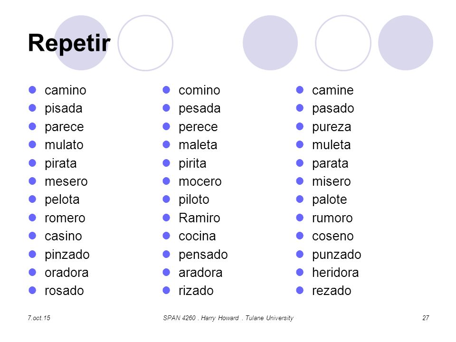
Task: Click the bullet beside 'coseno'
Action: 300,236
